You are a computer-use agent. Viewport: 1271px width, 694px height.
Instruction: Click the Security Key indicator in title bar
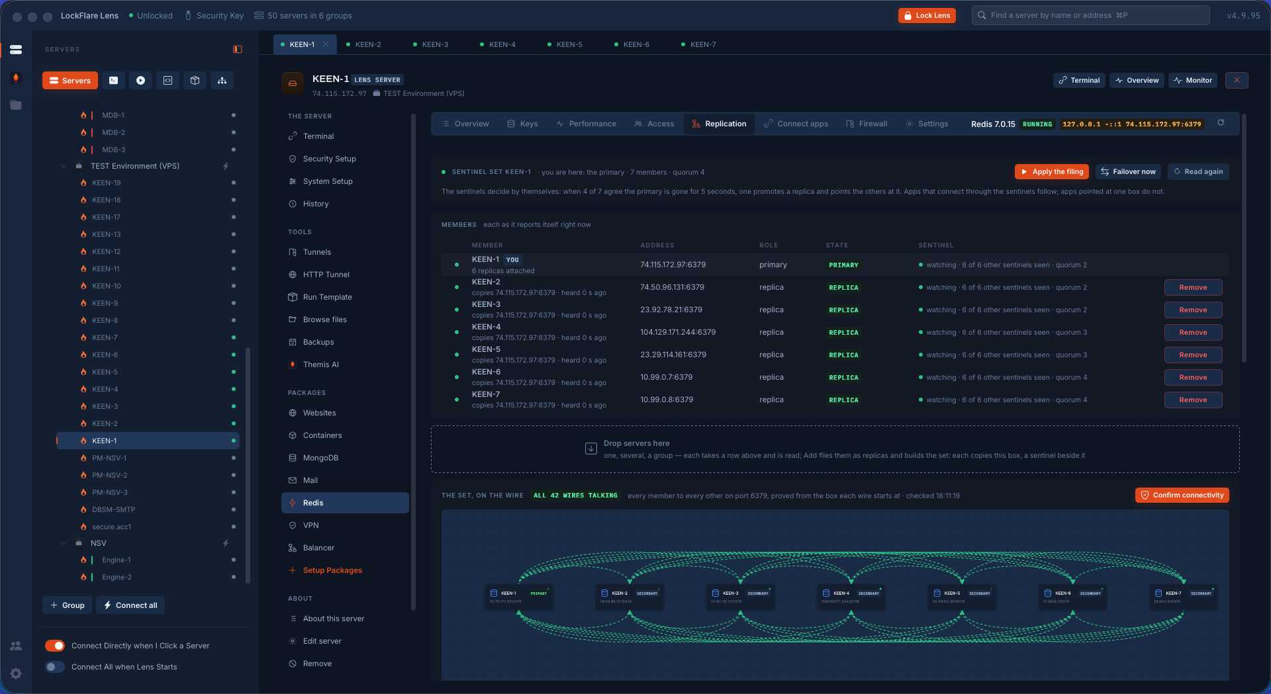[x=214, y=15]
